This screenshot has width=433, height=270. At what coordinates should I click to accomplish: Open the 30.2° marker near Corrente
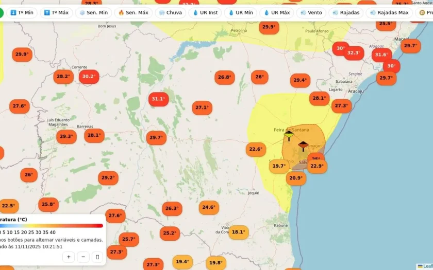[89, 77]
